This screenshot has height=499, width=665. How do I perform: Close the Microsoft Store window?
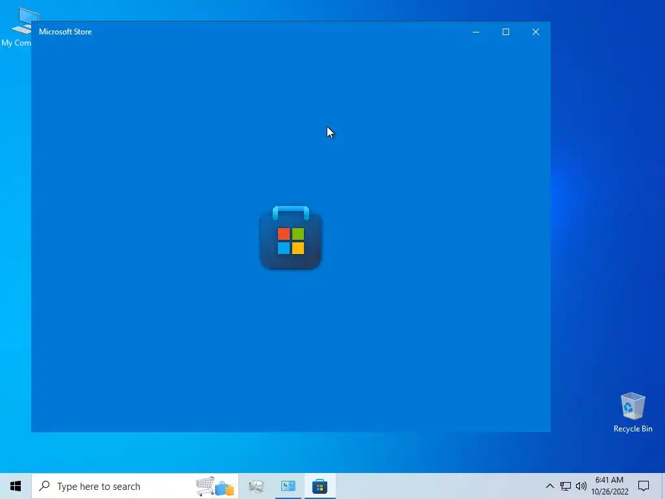coord(536,32)
